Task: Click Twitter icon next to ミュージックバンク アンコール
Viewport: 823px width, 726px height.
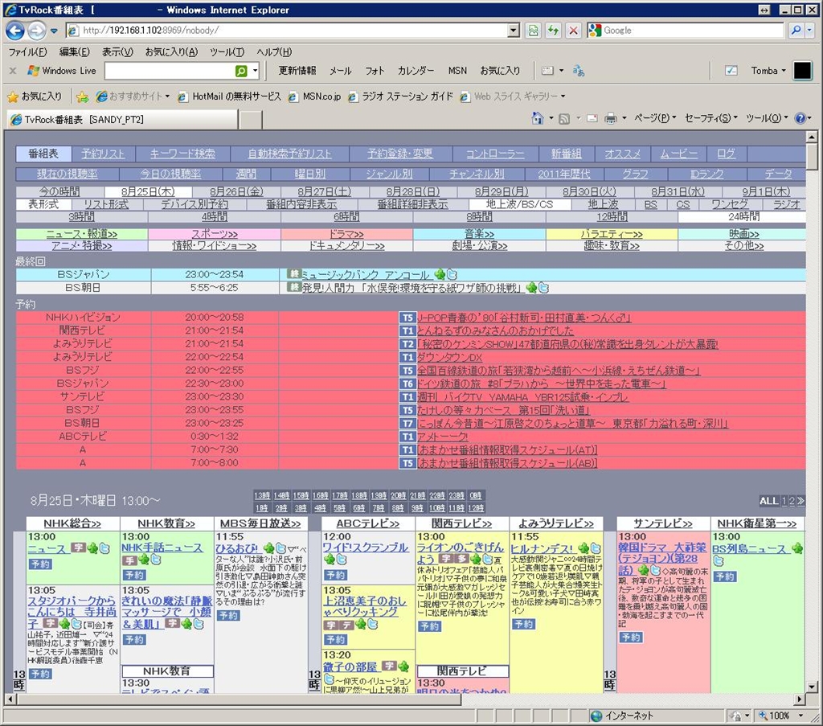Action: pyautogui.click(x=452, y=274)
